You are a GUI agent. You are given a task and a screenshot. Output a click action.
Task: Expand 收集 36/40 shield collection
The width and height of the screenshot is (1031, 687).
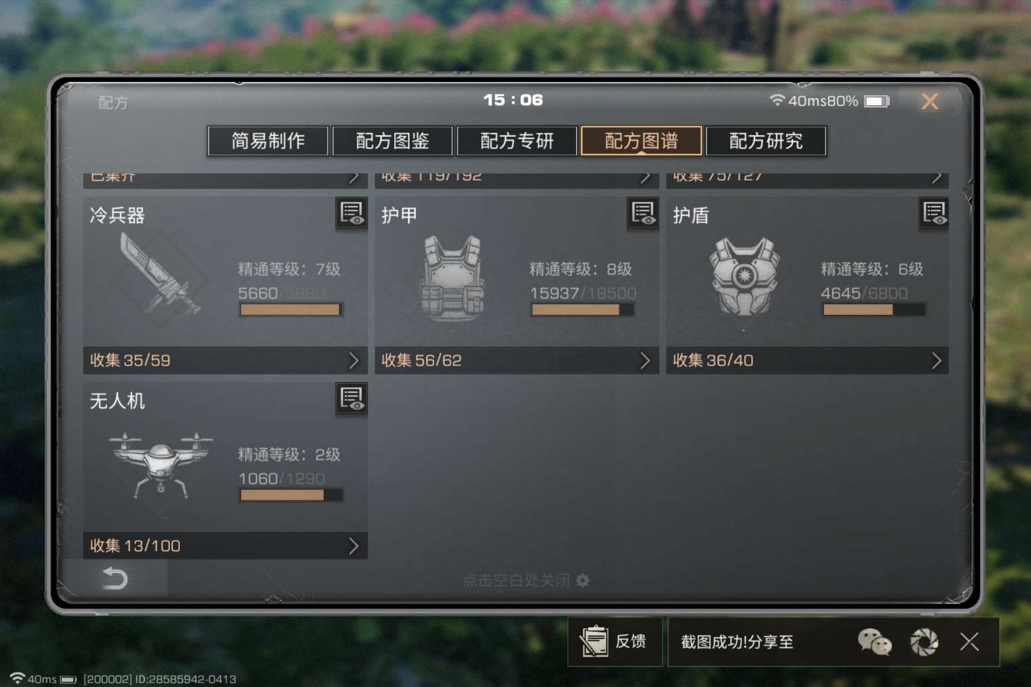click(x=807, y=360)
